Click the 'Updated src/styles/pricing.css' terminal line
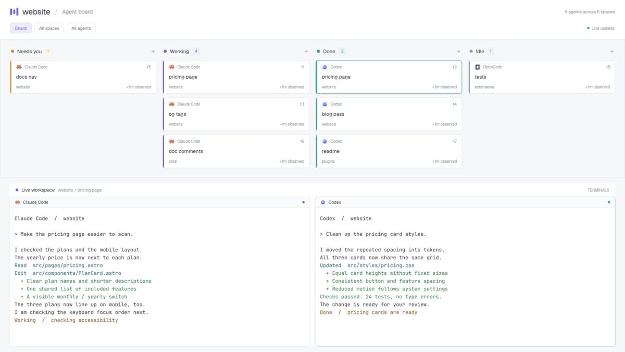625x352 pixels. pos(367,265)
